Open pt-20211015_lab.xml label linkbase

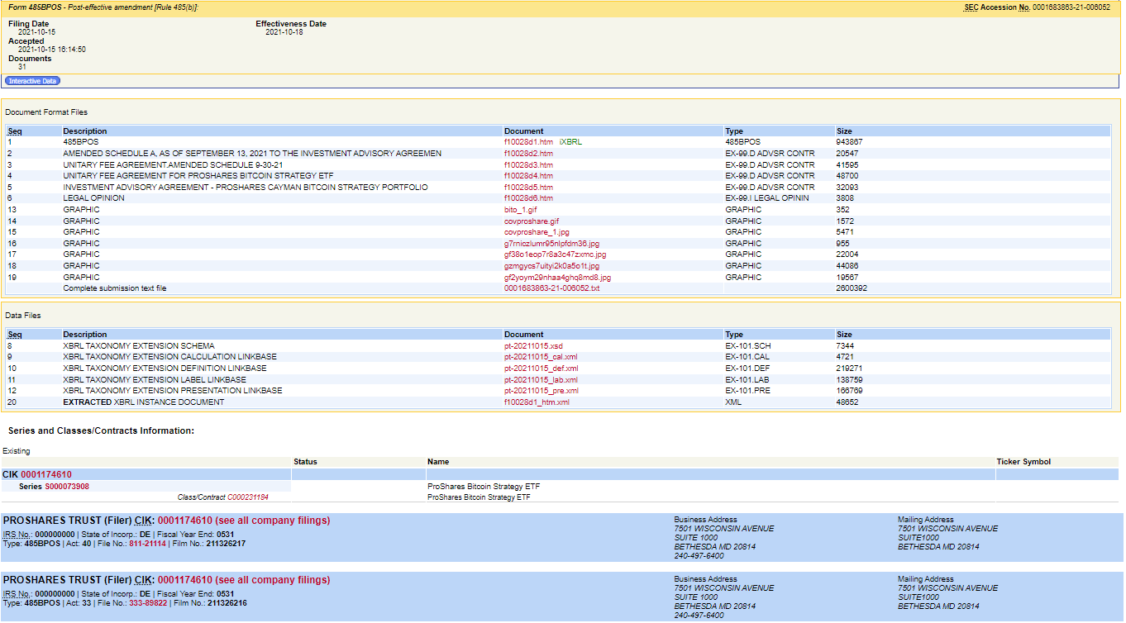(541, 379)
